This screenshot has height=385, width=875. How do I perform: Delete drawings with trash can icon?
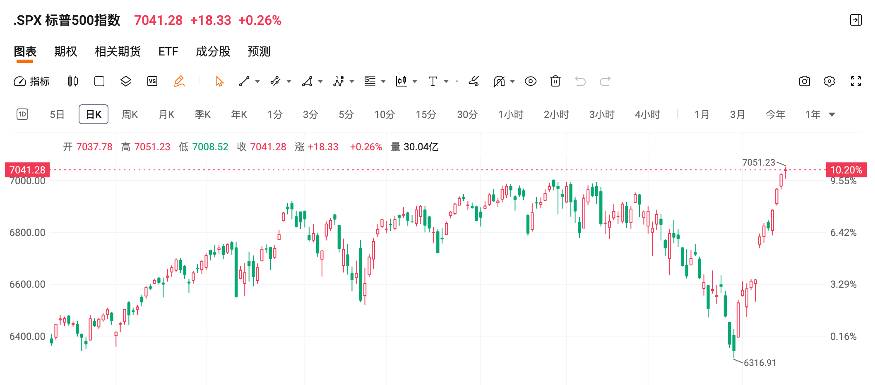(x=555, y=81)
